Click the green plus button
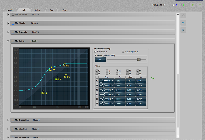 click(x=193, y=5)
